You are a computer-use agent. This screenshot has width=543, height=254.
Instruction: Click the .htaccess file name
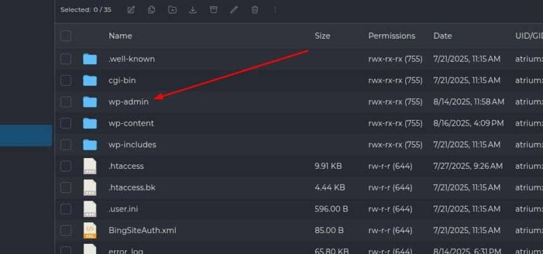pos(126,166)
